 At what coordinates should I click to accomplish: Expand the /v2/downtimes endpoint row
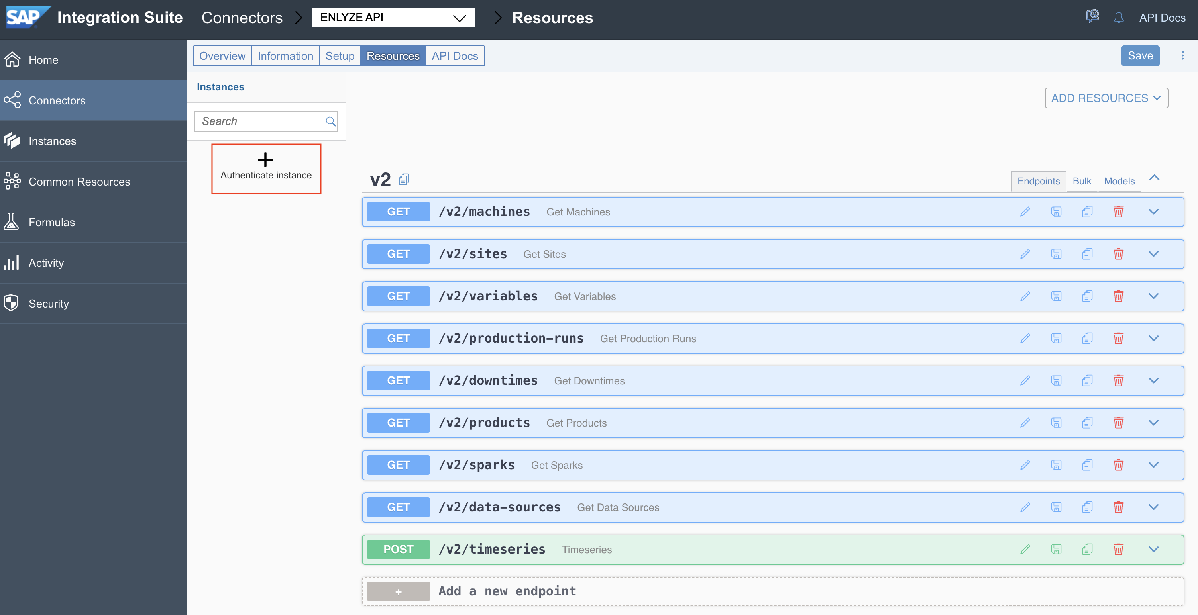click(1153, 381)
